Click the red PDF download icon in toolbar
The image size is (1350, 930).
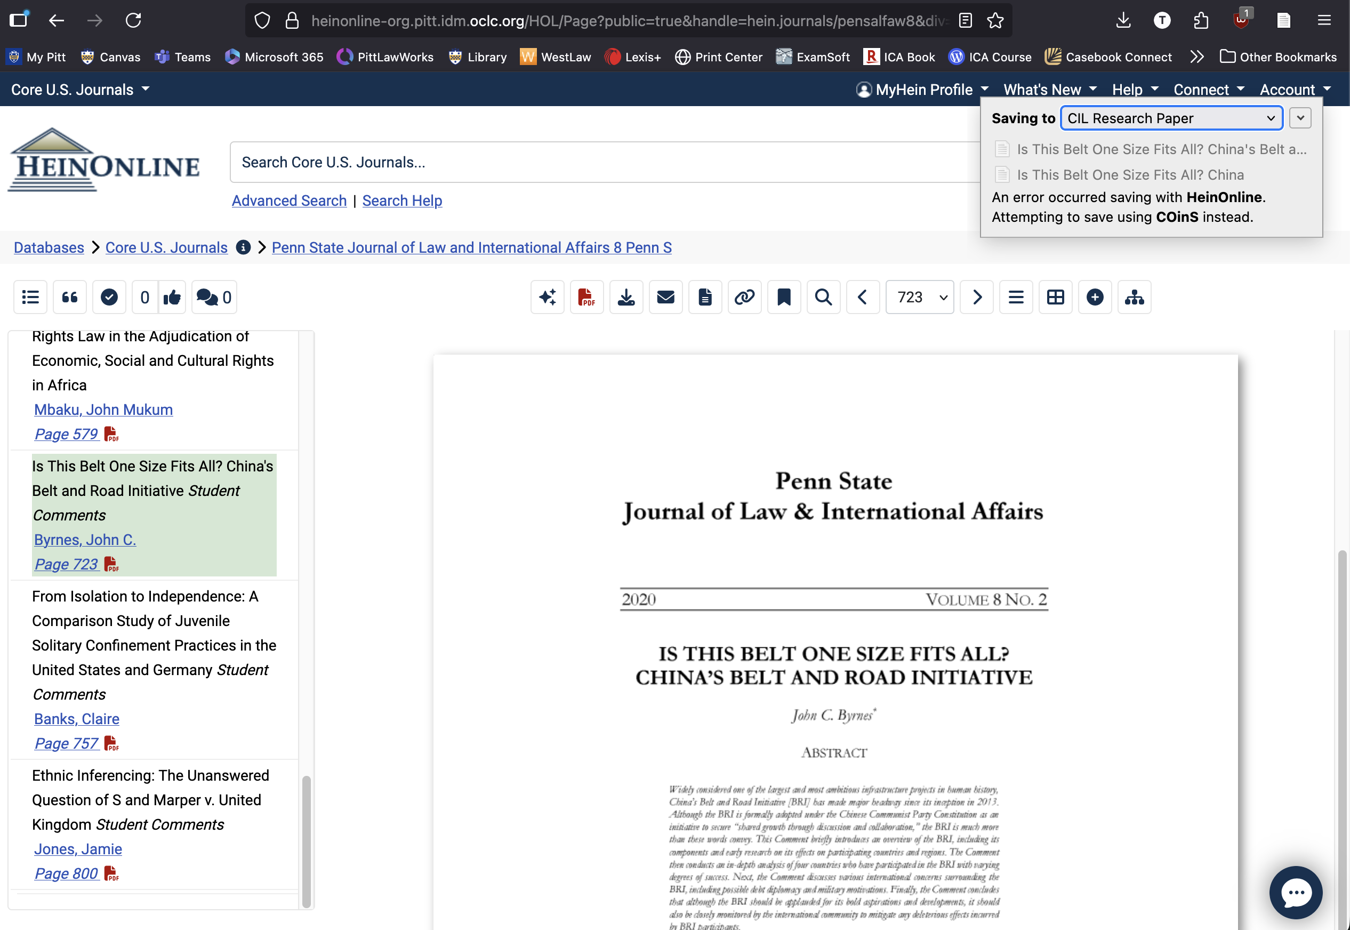pyautogui.click(x=586, y=297)
